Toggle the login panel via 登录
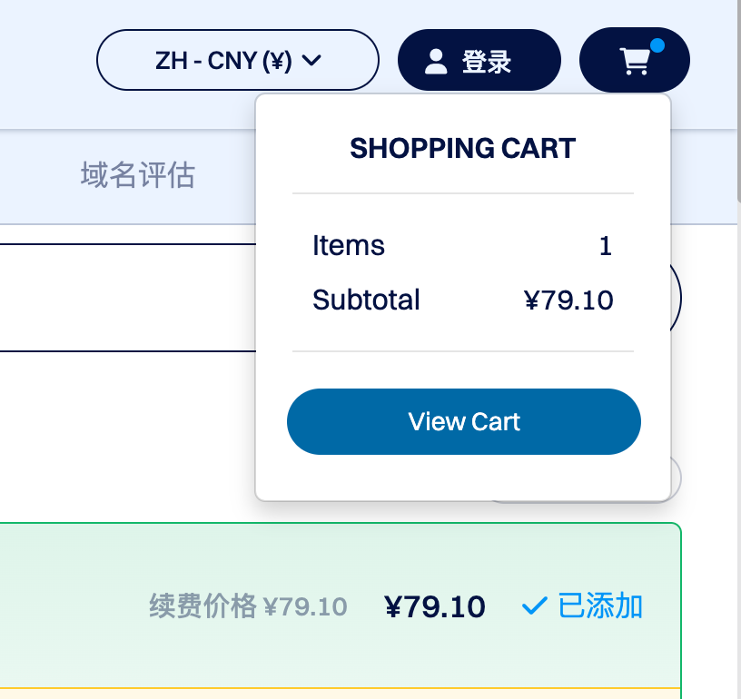Screen dimensions: 741x699 [x=479, y=60]
